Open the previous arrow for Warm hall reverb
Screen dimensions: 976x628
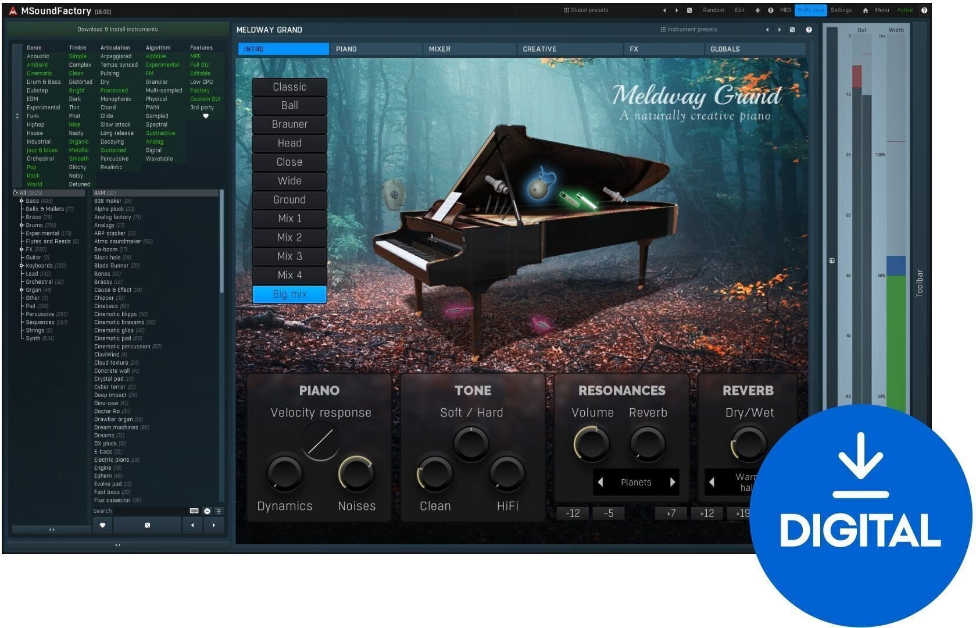coord(711,482)
